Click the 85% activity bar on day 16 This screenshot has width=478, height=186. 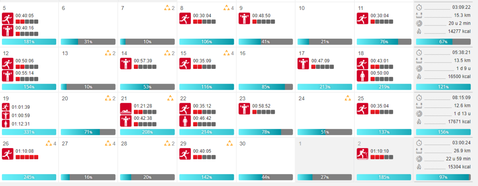point(266,87)
